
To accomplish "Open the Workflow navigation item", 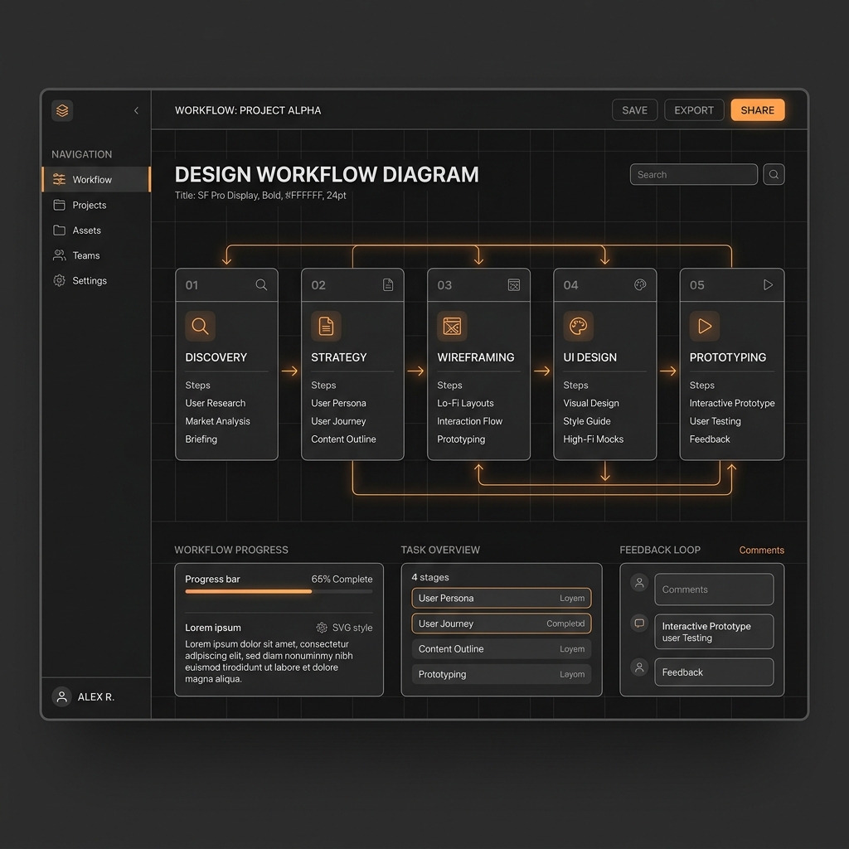I will coord(96,179).
